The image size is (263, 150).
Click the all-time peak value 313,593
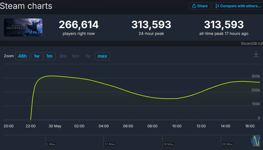click(224, 25)
